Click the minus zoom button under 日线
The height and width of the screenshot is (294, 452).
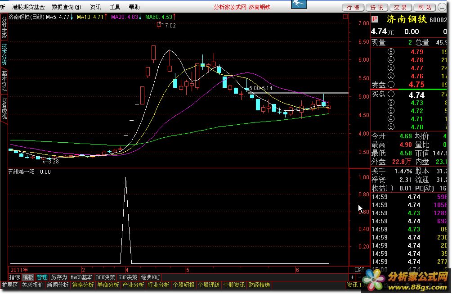coord(359,277)
